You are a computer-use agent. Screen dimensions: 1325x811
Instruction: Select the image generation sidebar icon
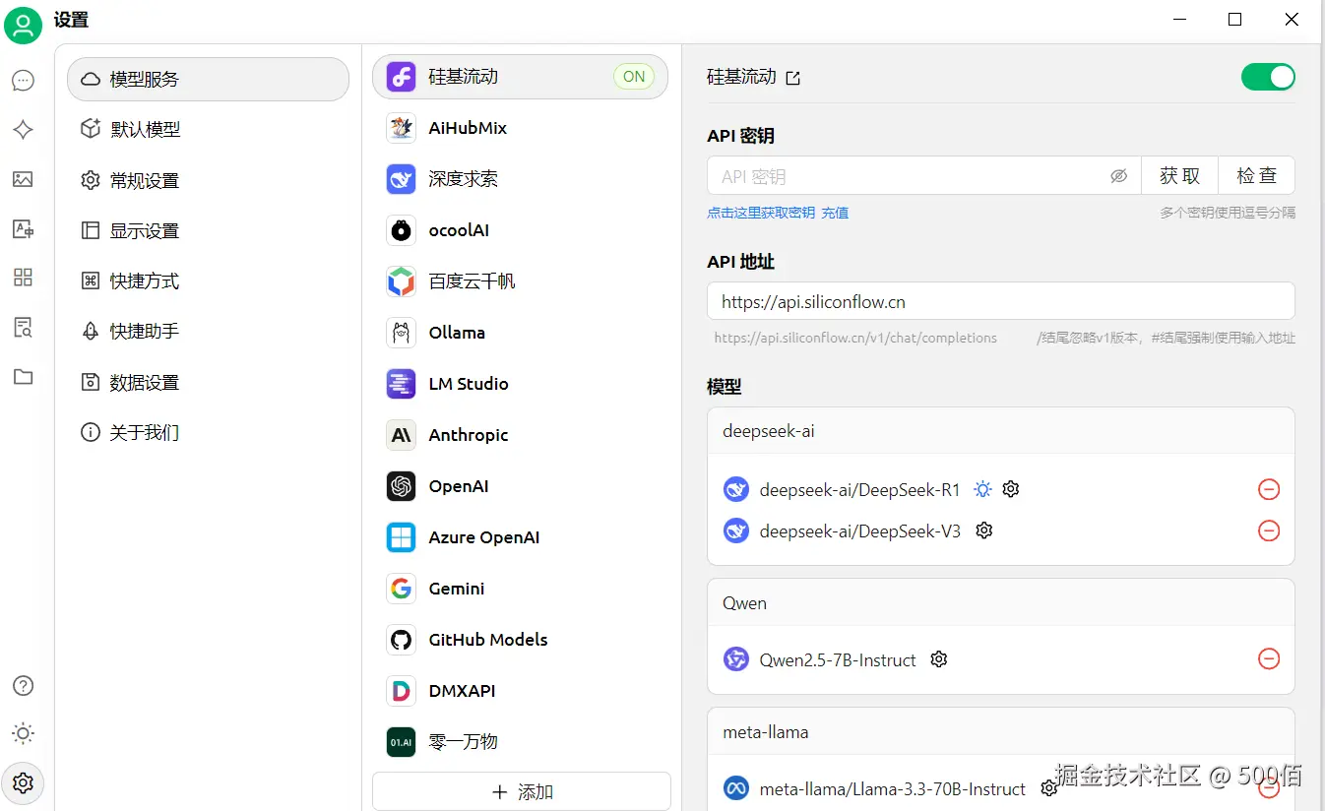tap(23, 179)
